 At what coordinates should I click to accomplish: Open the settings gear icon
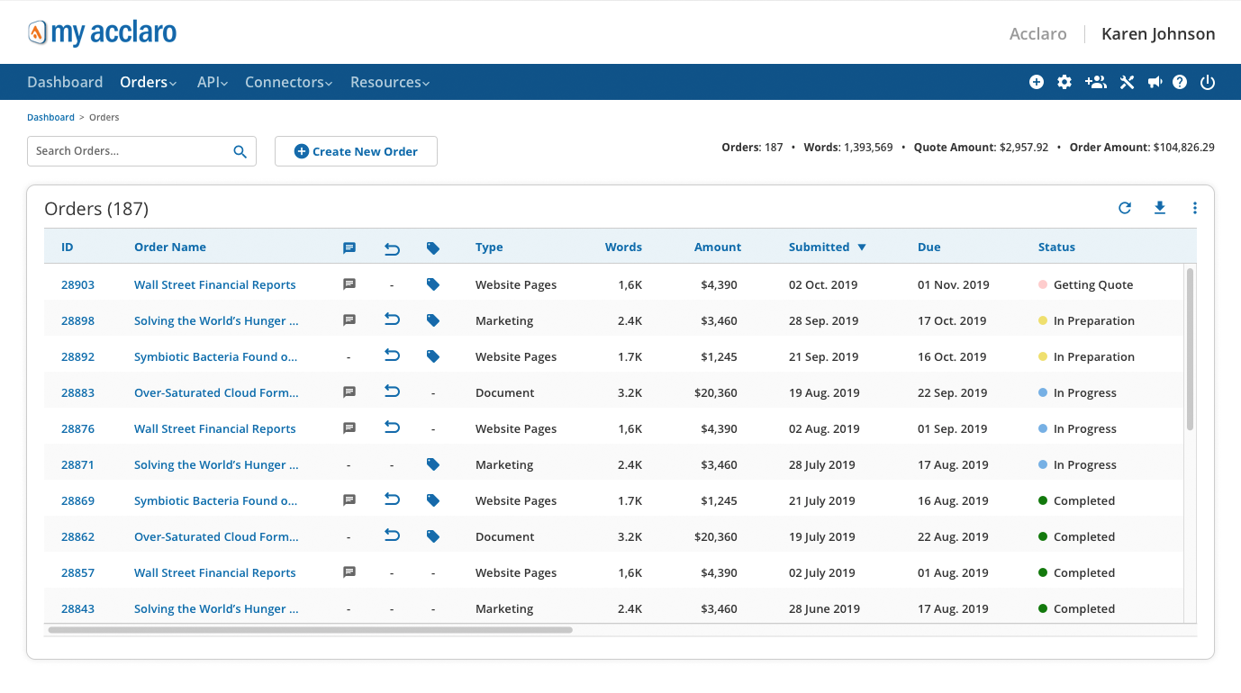click(x=1064, y=82)
